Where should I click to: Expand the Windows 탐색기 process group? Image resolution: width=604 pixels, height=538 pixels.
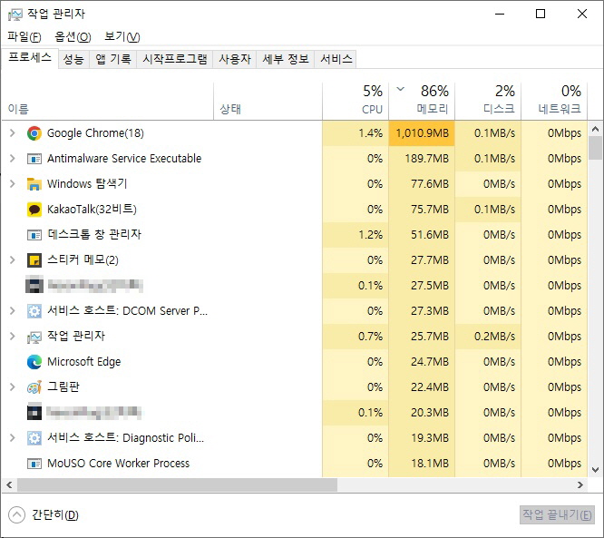tap(13, 184)
